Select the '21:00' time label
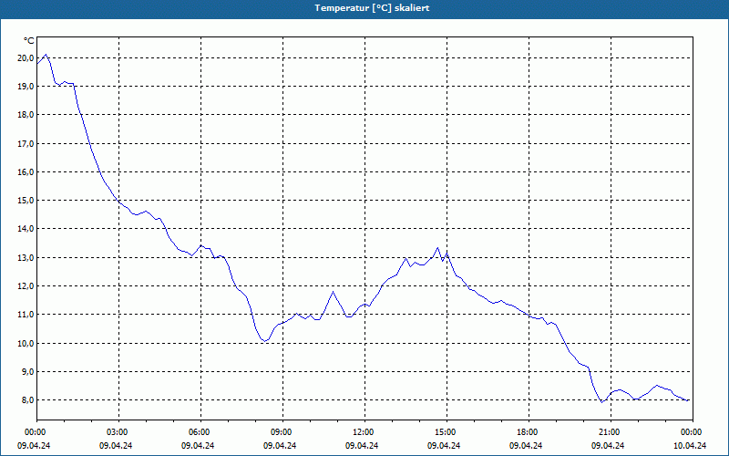The width and height of the screenshot is (729, 456). [x=611, y=432]
